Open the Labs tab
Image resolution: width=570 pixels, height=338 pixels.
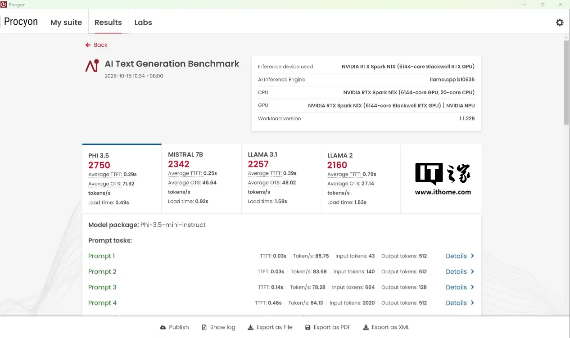click(143, 23)
